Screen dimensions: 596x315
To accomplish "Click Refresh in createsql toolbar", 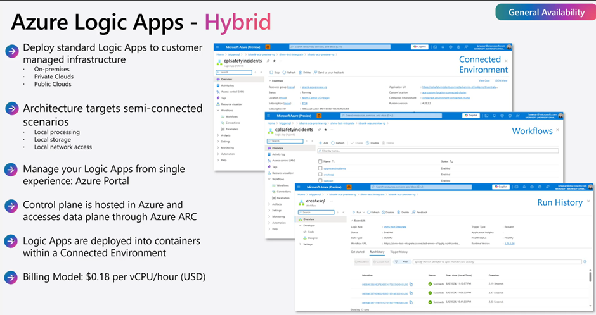I will pos(373,213).
